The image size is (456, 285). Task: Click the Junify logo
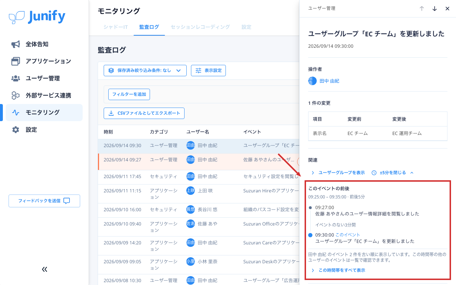click(x=37, y=17)
